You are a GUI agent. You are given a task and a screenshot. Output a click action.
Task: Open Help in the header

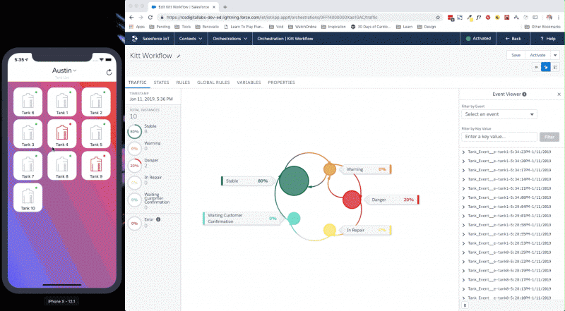click(x=548, y=39)
